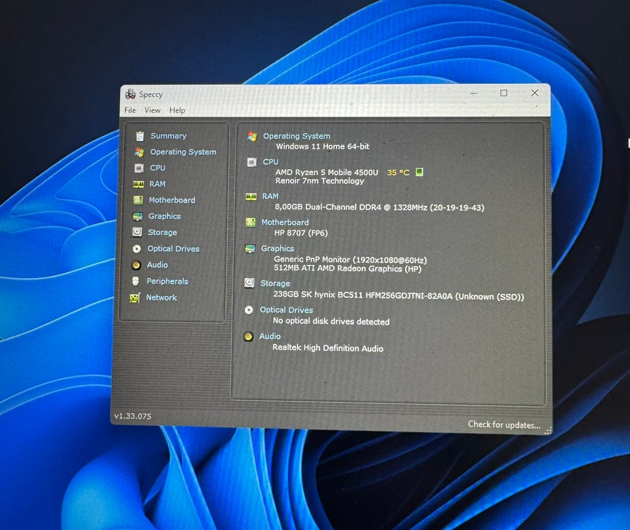Click the CPU chip icon in the sidebar
The image size is (630, 530).
[x=139, y=168]
